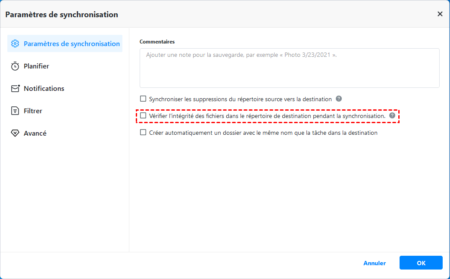The width and height of the screenshot is (450, 279).
Task: Click the Annuler button
Action: [x=375, y=263]
